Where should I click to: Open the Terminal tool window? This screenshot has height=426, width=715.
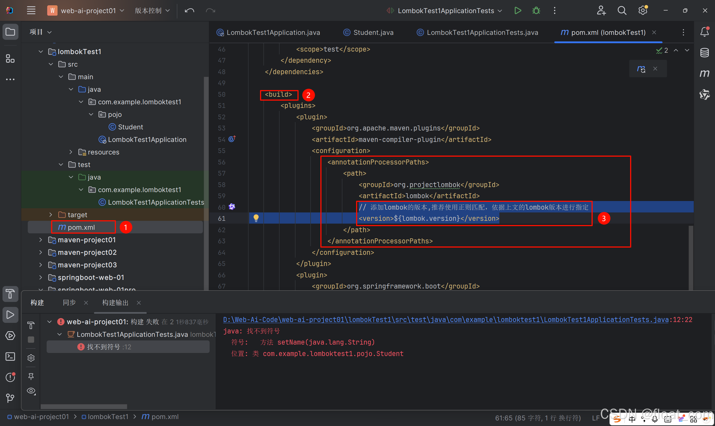10,357
